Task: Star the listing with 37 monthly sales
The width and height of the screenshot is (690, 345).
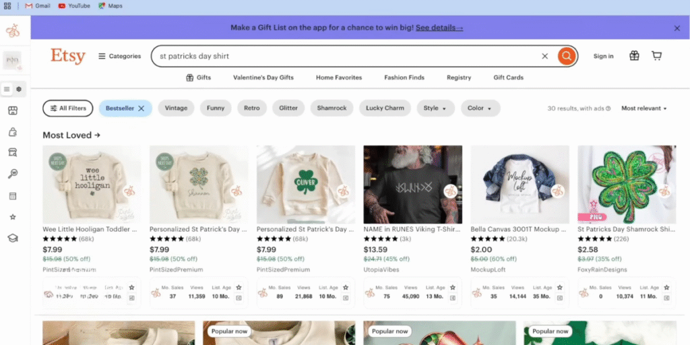Action: 239,287
